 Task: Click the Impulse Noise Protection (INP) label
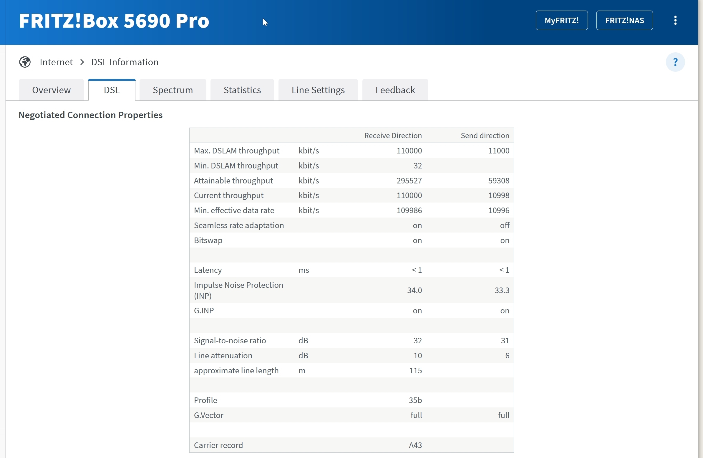click(239, 290)
